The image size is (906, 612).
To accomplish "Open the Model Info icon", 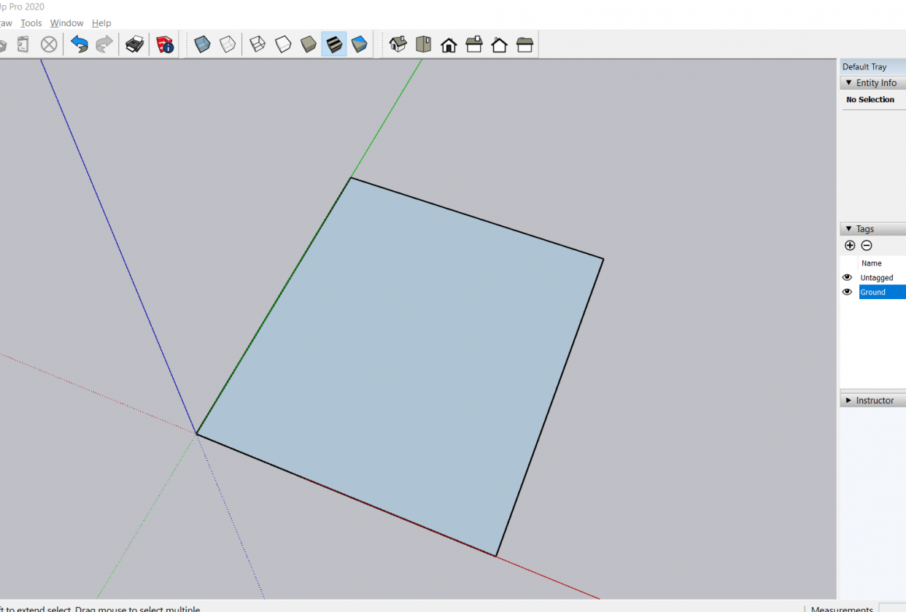I will point(166,44).
